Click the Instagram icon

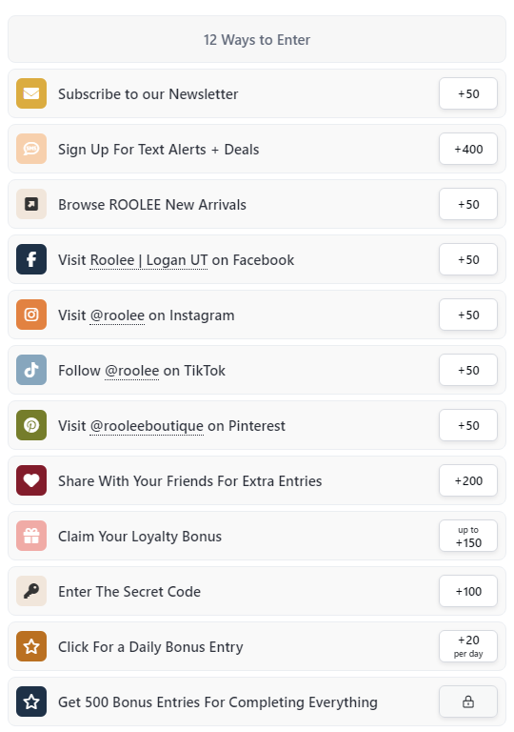pos(31,315)
